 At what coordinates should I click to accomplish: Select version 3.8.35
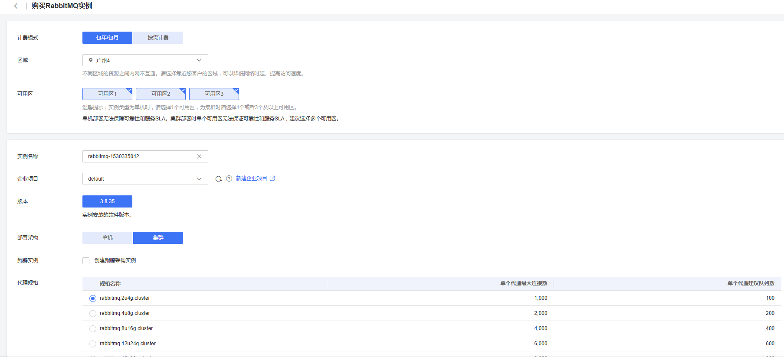click(107, 201)
